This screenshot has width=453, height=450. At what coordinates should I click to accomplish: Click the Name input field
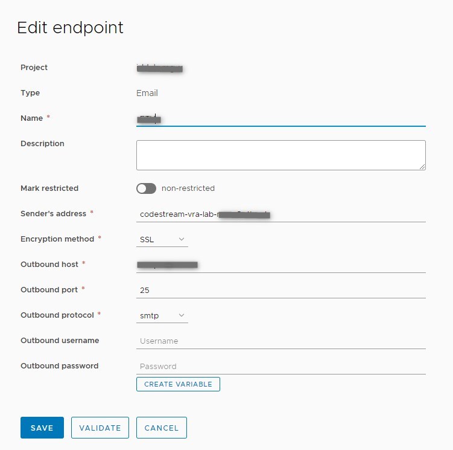[x=280, y=119]
